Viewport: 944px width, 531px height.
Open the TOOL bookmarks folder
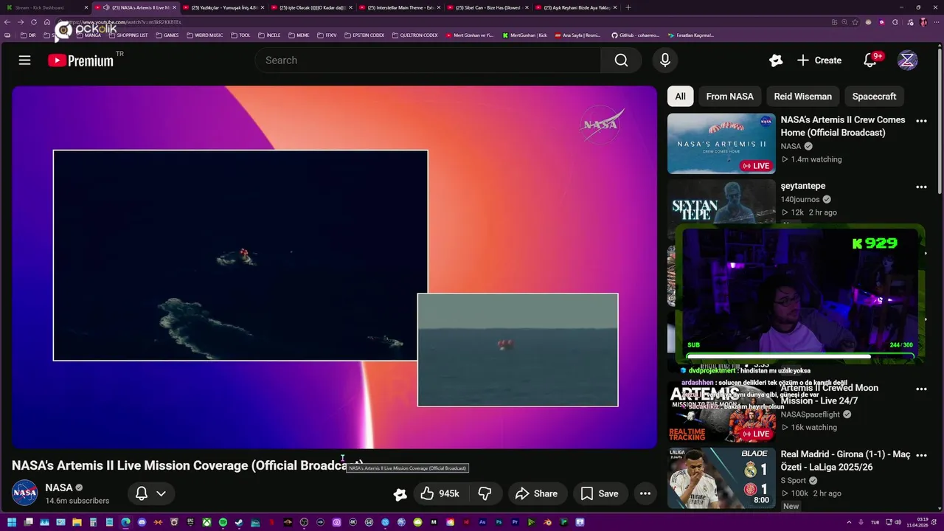pyautogui.click(x=240, y=35)
